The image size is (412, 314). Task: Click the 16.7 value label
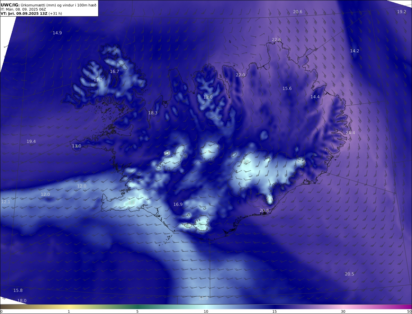click(x=115, y=71)
